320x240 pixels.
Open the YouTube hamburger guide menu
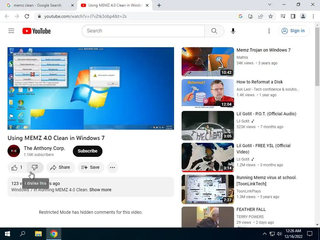pyautogui.click(x=11, y=31)
